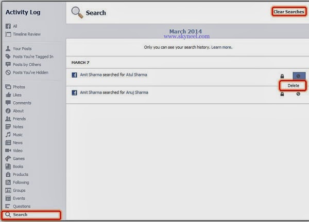
Task: Click the Comments label in sidebar
Action: click(22, 103)
